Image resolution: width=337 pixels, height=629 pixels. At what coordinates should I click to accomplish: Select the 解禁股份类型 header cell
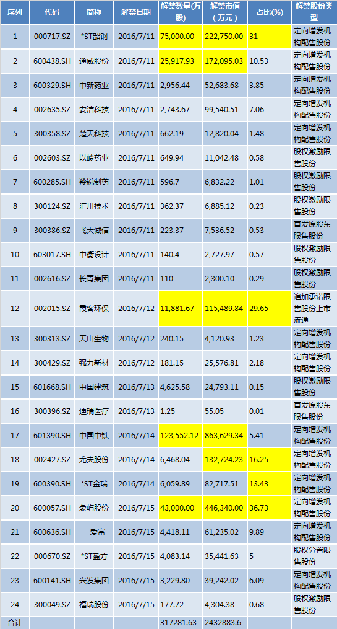(x=315, y=12)
